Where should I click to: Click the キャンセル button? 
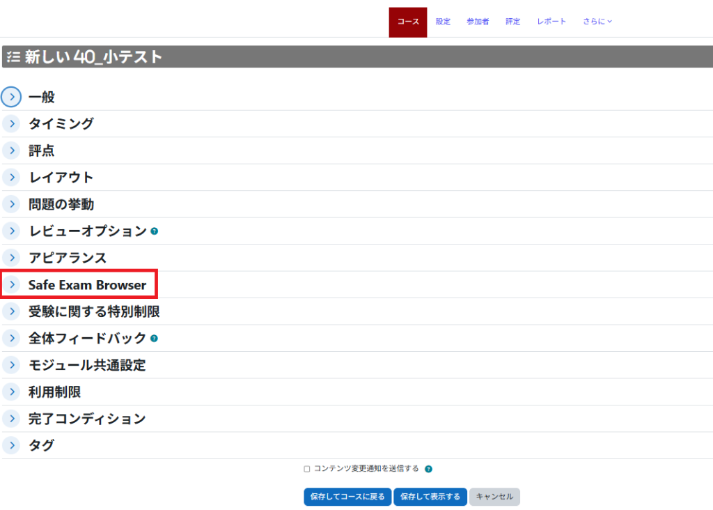pos(495,497)
